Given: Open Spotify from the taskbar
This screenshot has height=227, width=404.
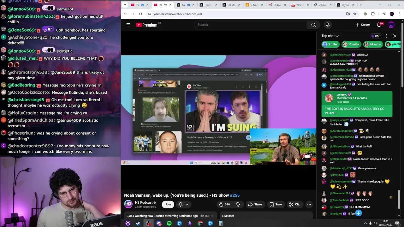Looking at the screenshot, I should point(169,223).
